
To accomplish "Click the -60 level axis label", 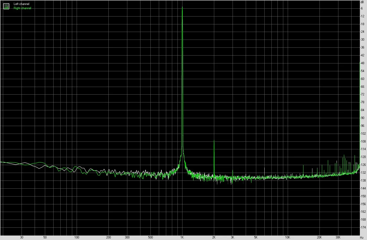I will tap(363, 79).
